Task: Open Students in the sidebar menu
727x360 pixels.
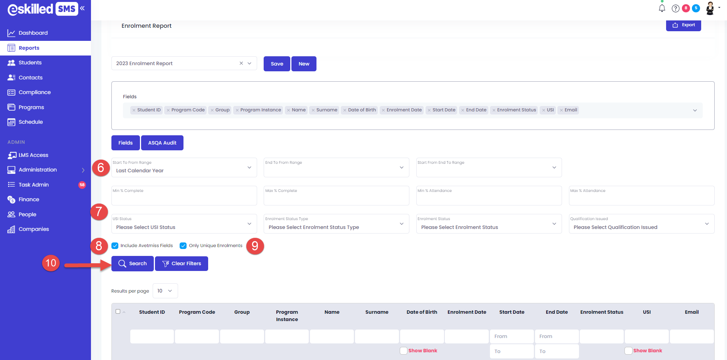Action: [x=30, y=62]
